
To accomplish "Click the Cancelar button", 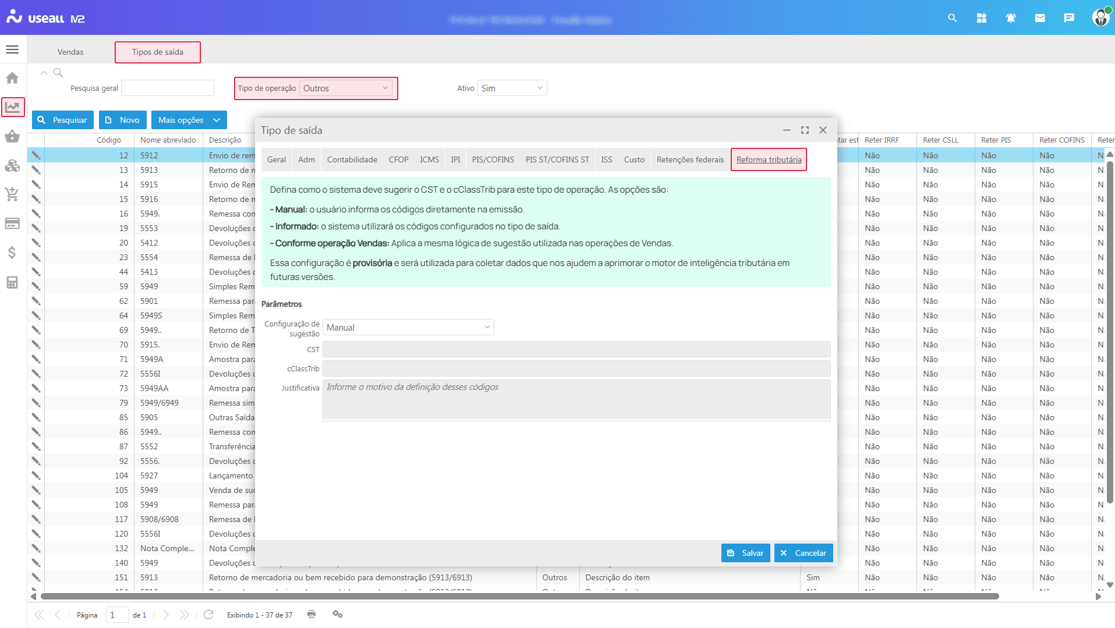I will point(803,553).
